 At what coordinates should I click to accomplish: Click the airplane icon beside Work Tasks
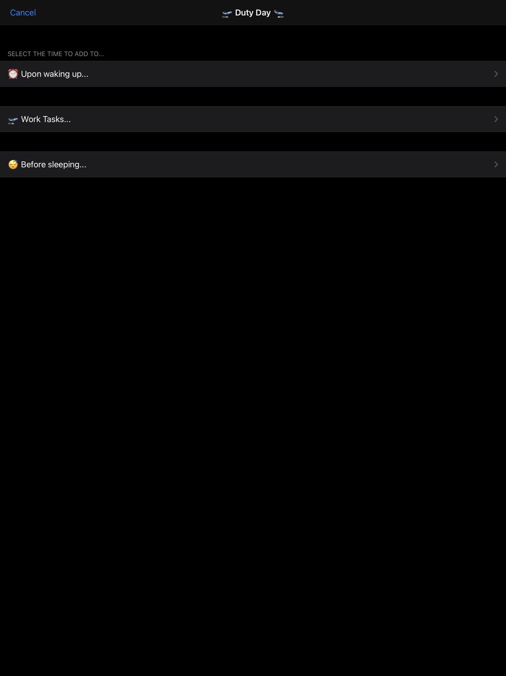tap(13, 120)
